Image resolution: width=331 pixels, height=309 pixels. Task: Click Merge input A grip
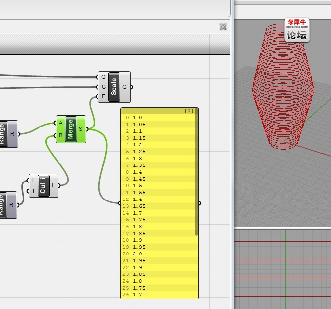(55, 123)
